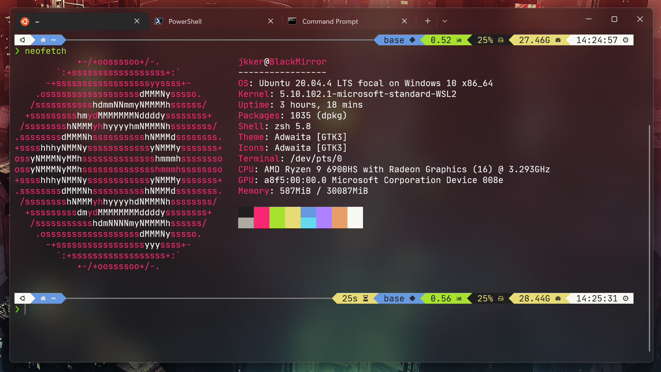Image resolution: width=661 pixels, height=372 pixels.
Task: Open the new tab profile dropdown
Action: point(444,21)
